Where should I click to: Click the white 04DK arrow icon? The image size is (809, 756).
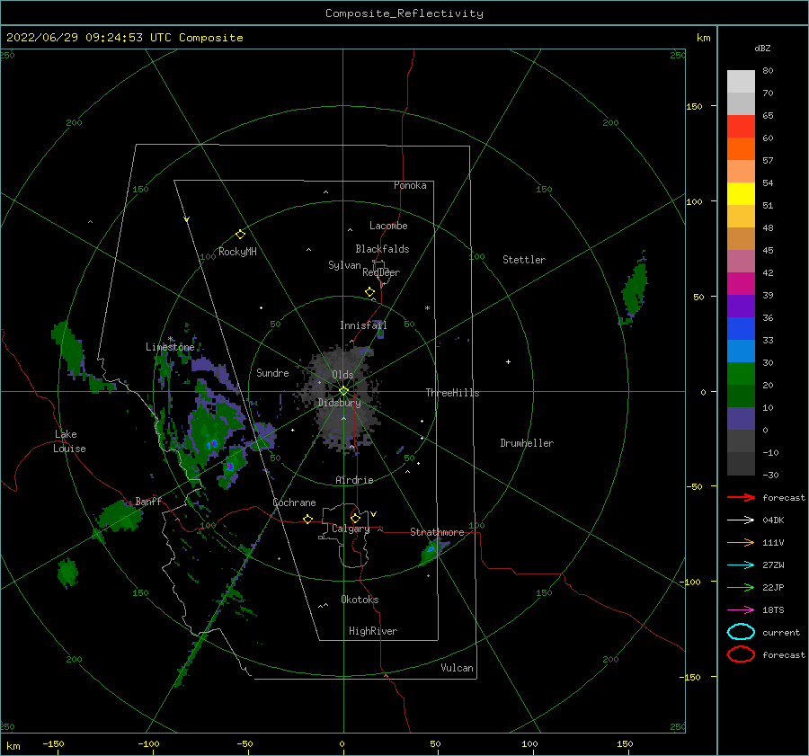coord(741,520)
